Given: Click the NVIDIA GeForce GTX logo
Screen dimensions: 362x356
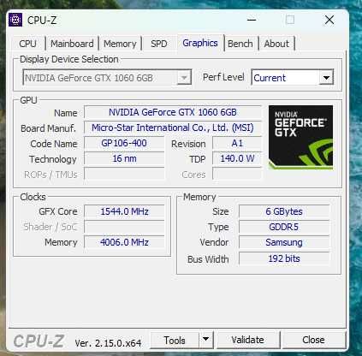Looking at the screenshot, I should click(300, 137).
